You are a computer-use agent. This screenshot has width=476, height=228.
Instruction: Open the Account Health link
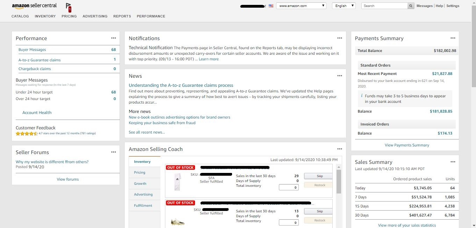[x=37, y=113]
